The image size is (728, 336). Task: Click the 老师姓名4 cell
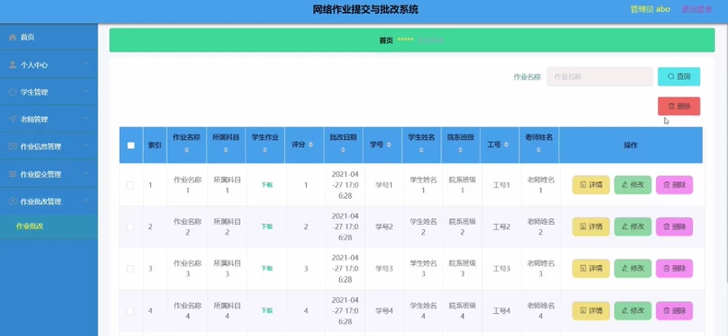[x=541, y=311]
